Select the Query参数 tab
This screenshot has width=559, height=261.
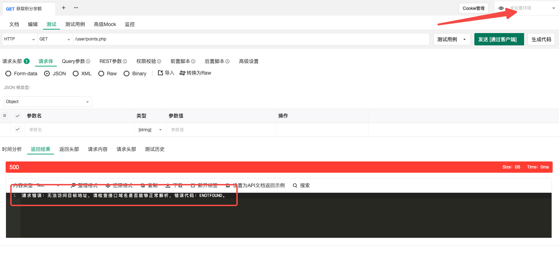click(x=73, y=61)
